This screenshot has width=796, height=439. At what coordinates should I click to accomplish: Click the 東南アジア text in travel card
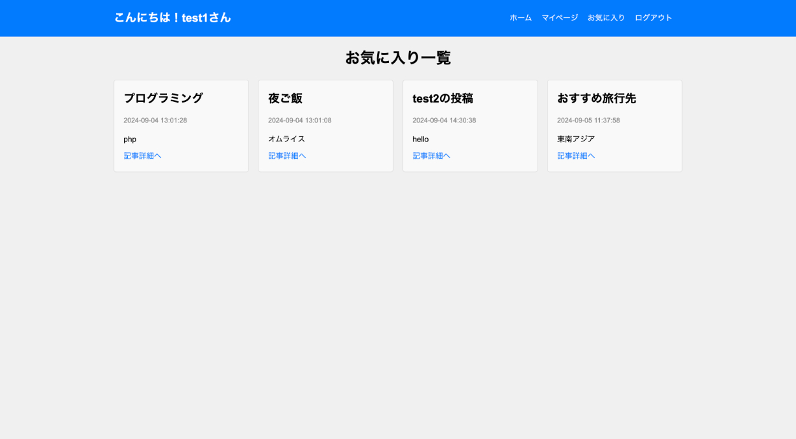click(x=576, y=139)
